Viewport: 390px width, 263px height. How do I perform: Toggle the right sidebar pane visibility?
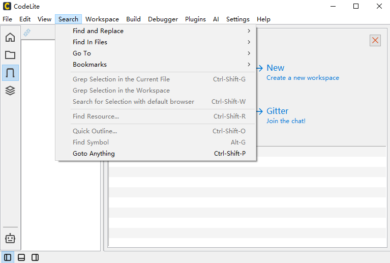pyautogui.click(x=35, y=257)
